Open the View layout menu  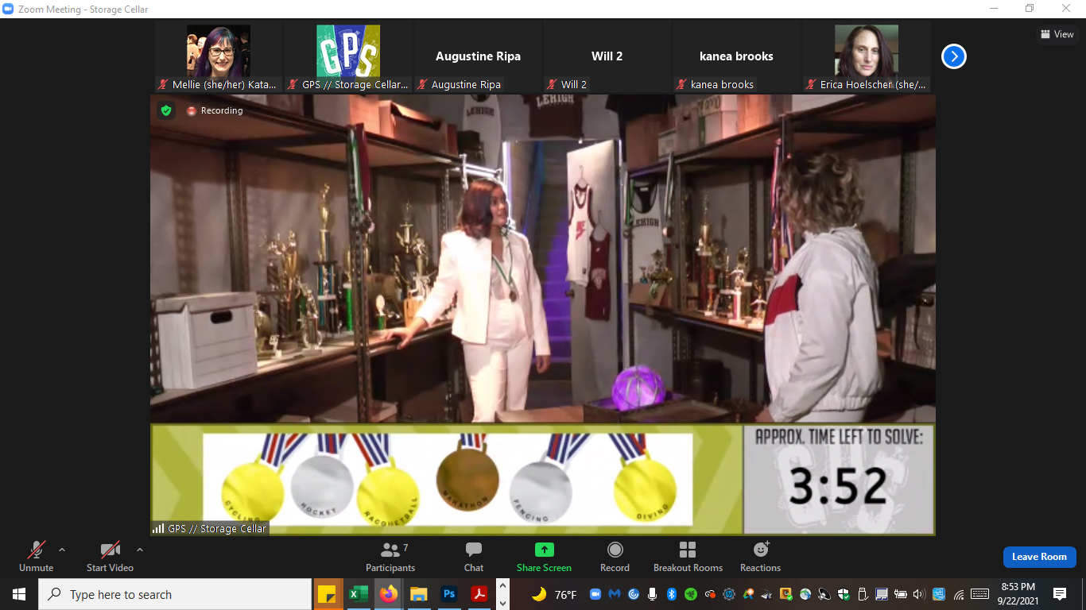pyautogui.click(x=1057, y=34)
